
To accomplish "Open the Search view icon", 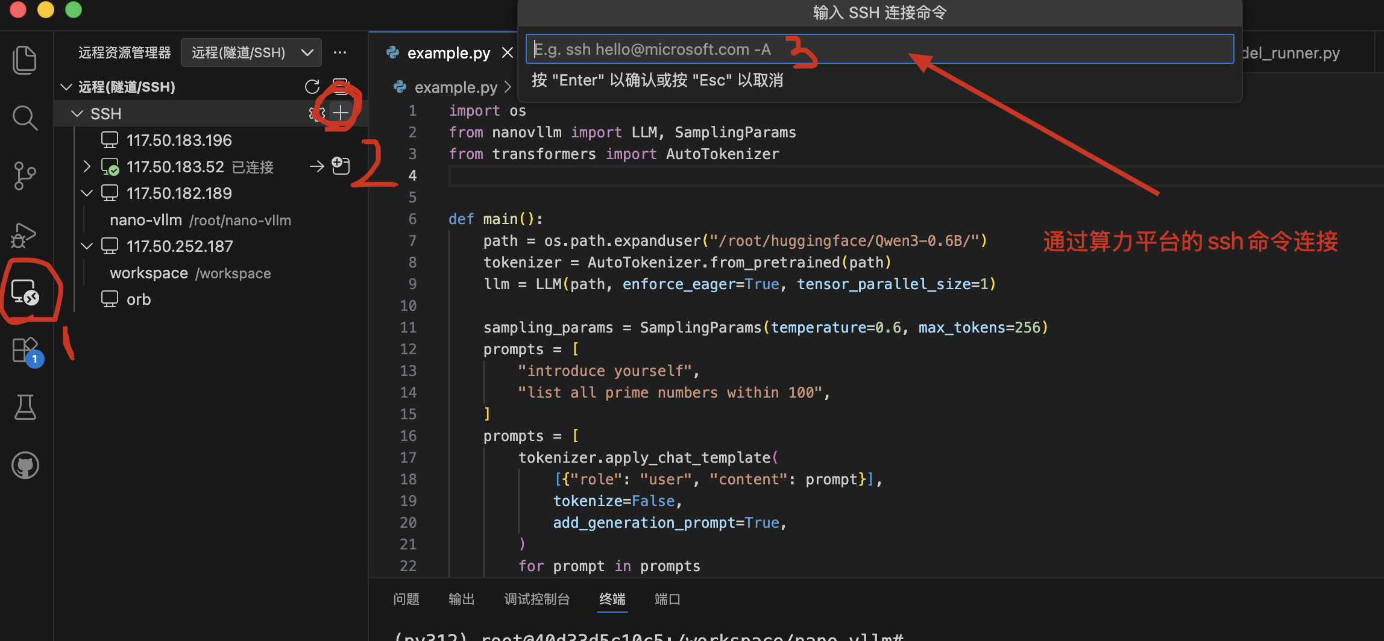I will coord(25,118).
